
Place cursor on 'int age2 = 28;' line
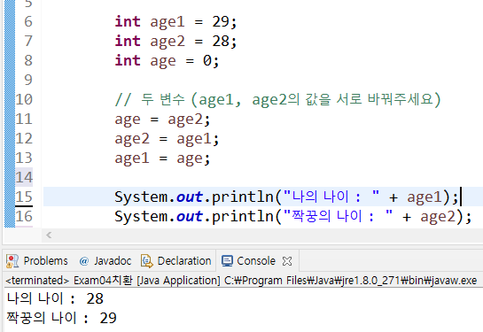pos(175,42)
